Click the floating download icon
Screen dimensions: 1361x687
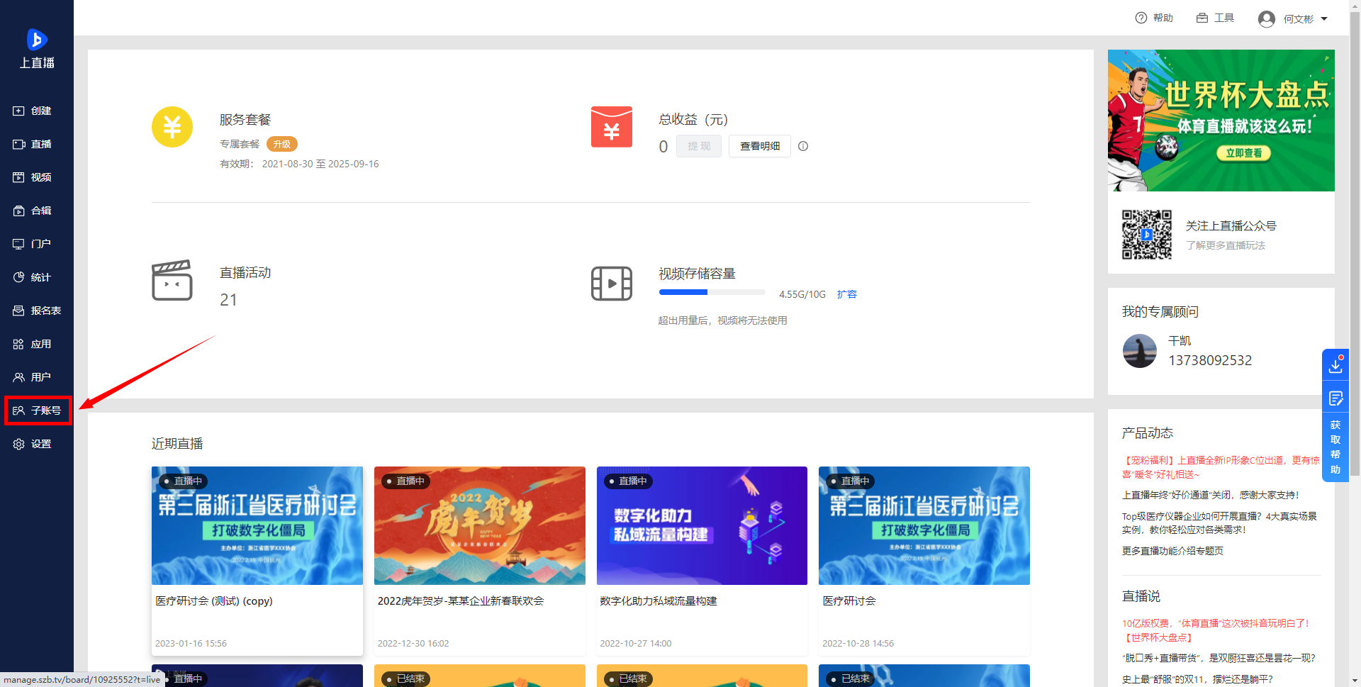click(1335, 365)
